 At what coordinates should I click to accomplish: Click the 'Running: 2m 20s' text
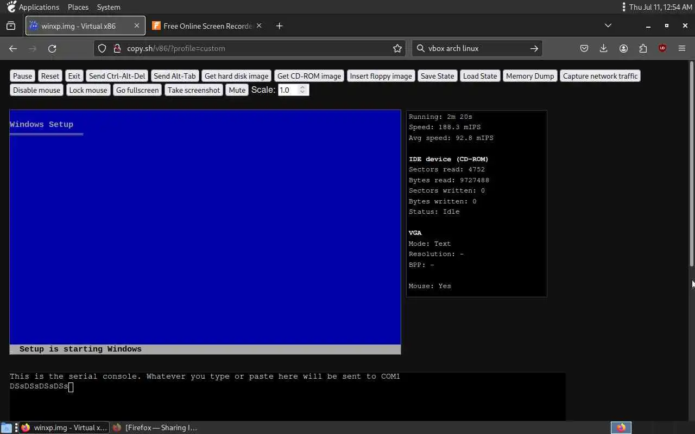(x=440, y=117)
